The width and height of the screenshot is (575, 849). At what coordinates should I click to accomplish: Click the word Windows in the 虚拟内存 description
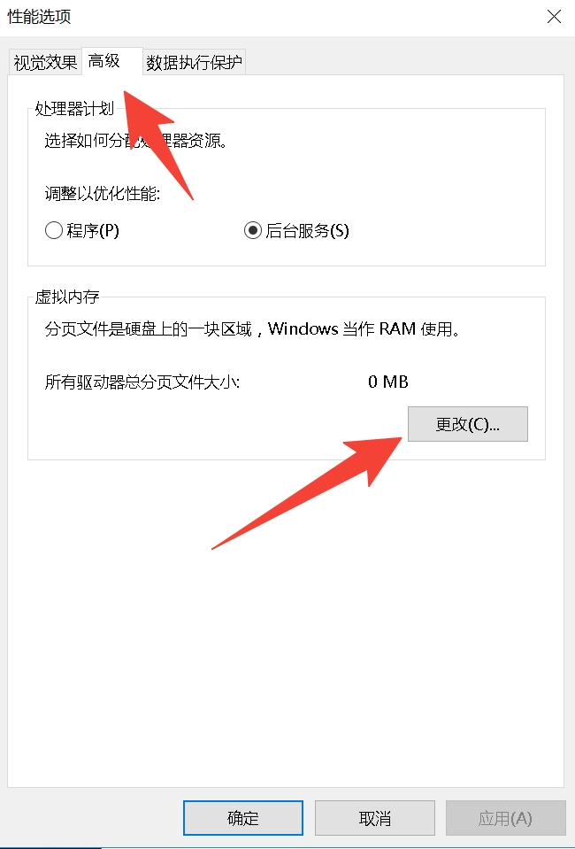point(303,328)
